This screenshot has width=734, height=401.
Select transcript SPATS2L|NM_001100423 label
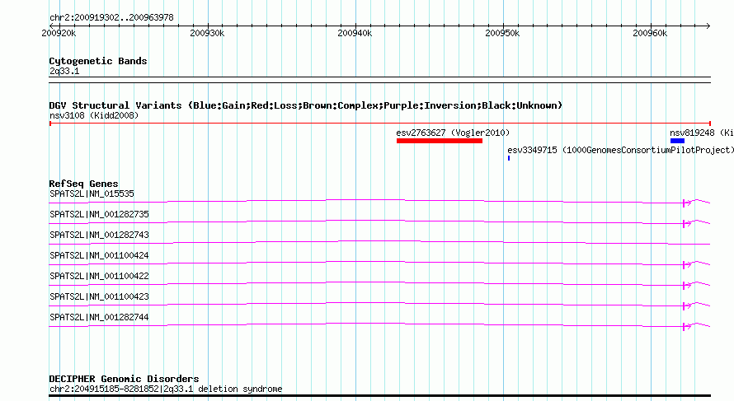coord(99,296)
